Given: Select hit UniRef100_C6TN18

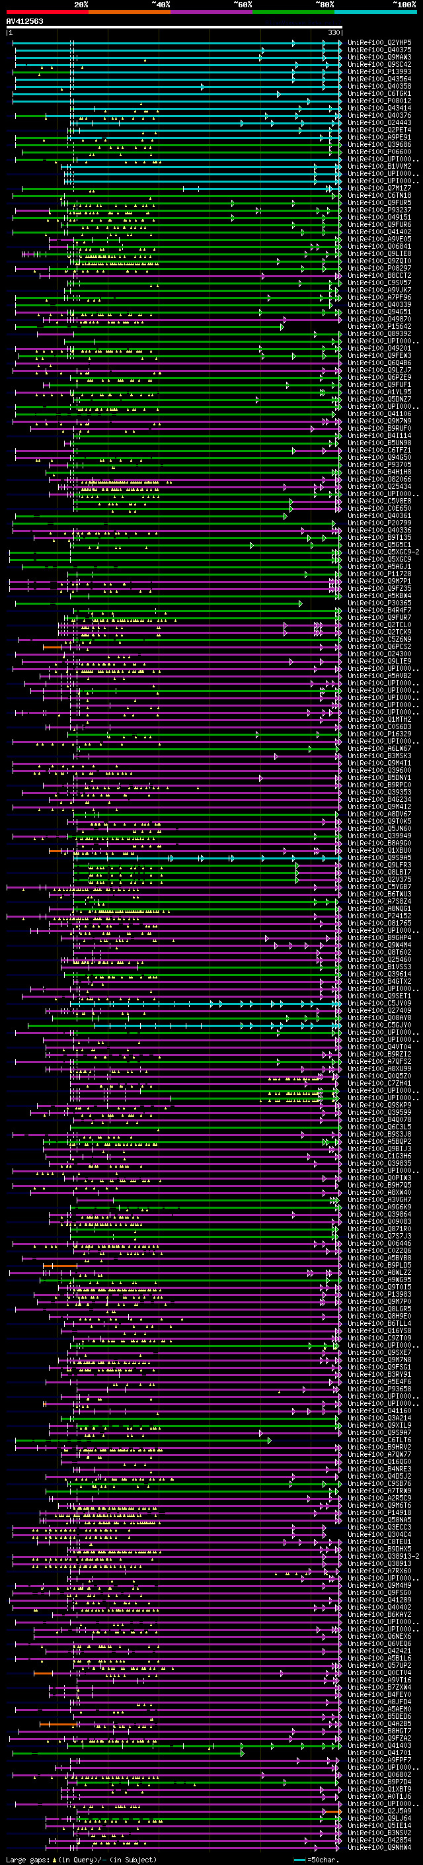Looking at the screenshot, I should point(379,195).
